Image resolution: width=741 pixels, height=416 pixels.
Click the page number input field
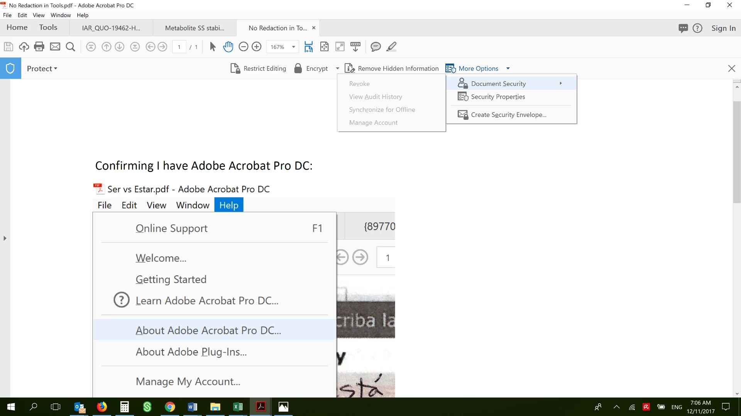[179, 47]
